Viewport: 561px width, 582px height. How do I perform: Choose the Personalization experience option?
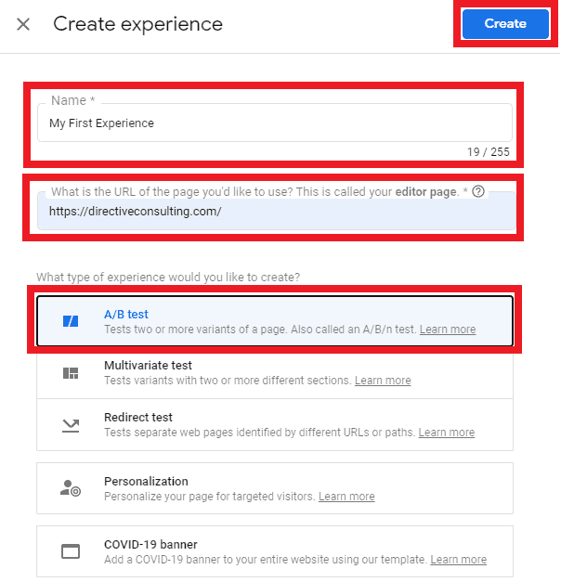[275, 488]
